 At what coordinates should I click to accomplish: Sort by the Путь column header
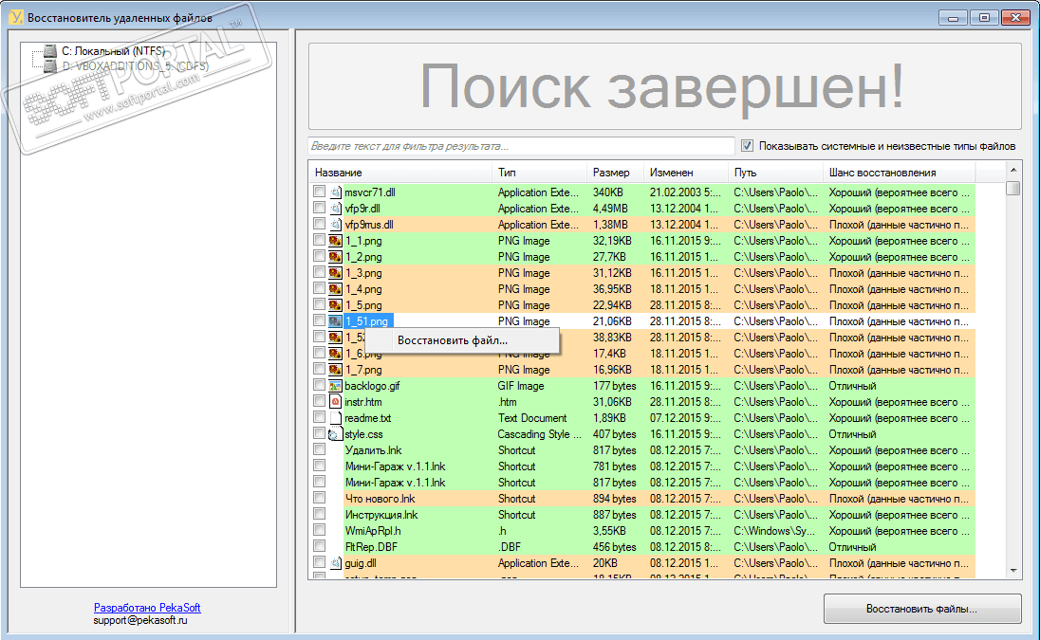(775, 173)
